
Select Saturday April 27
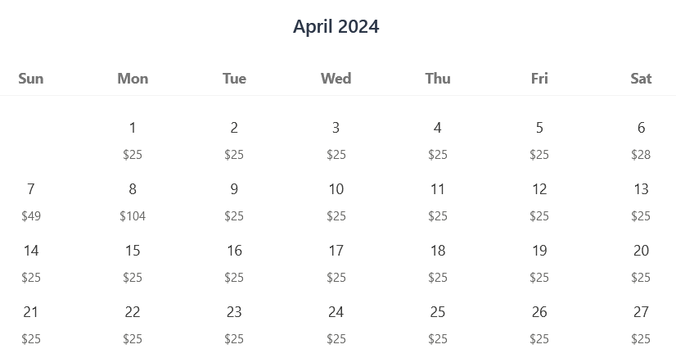click(641, 324)
